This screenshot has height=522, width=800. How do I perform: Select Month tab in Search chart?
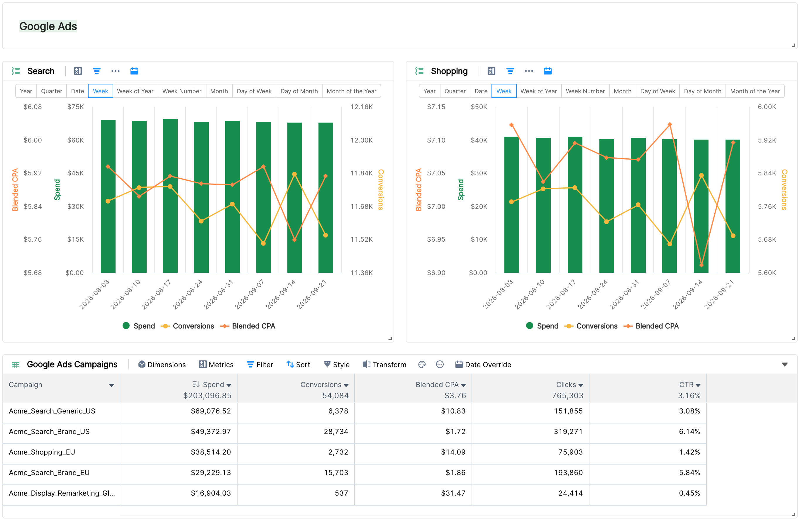219,91
